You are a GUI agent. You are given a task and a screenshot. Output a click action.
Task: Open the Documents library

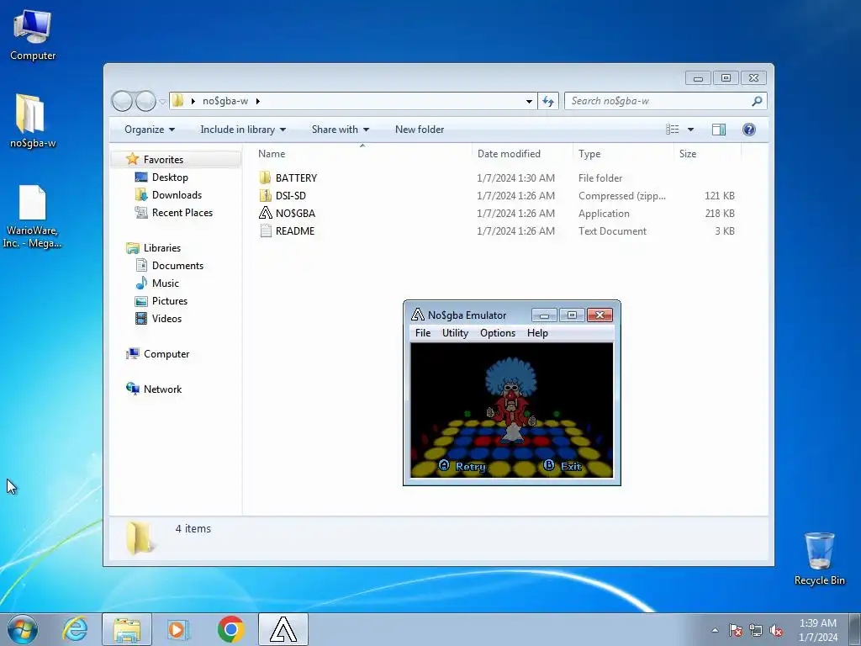click(177, 265)
